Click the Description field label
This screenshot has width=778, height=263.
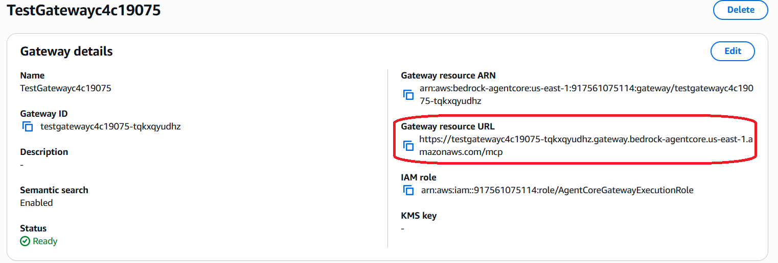pos(44,152)
